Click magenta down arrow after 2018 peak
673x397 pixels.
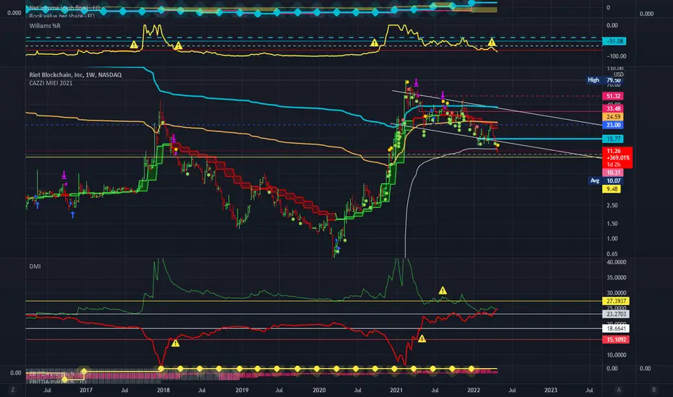pyautogui.click(x=174, y=138)
